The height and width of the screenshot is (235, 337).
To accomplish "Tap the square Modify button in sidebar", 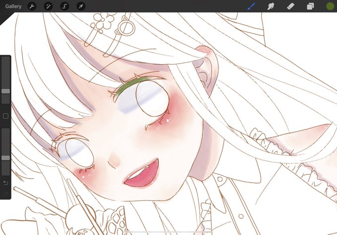I will click(6, 116).
